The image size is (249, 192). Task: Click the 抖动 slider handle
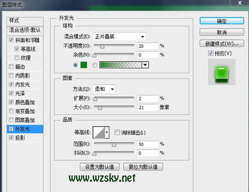tap(95, 153)
